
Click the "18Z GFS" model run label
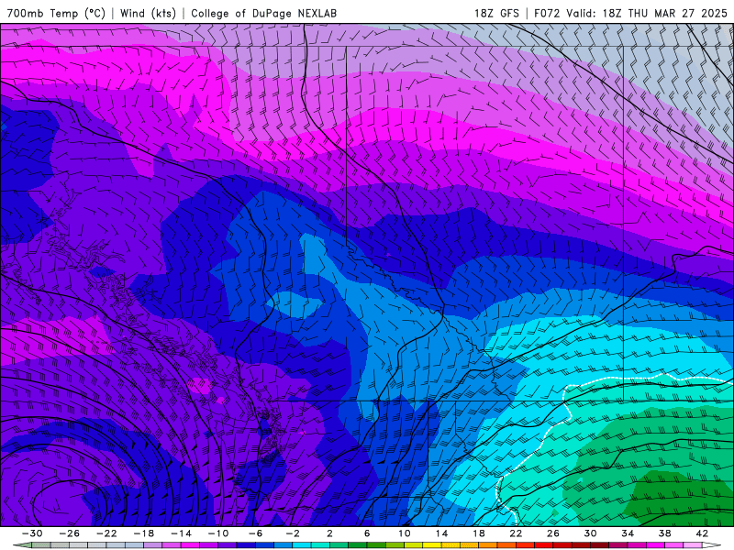coord(496,14)
